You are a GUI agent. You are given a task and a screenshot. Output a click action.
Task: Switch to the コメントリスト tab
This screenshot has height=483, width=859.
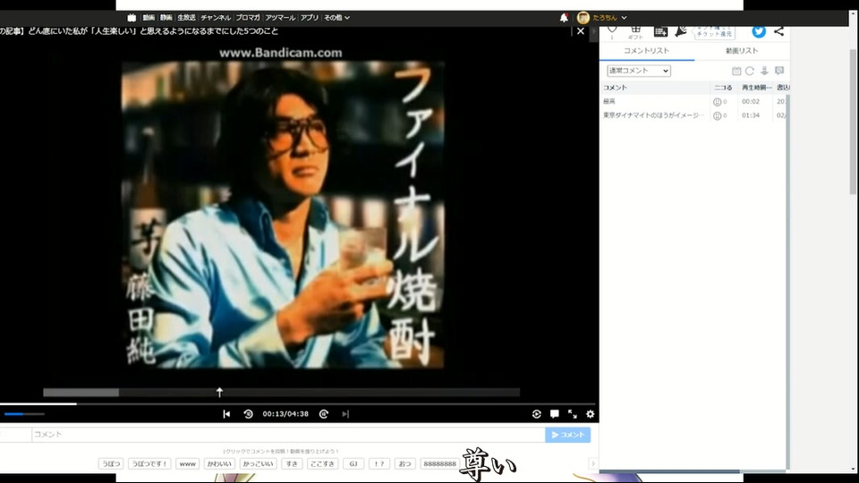click(x=646, y=50)
